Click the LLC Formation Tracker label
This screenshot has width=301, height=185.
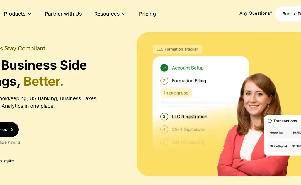(x=177, y=49)
